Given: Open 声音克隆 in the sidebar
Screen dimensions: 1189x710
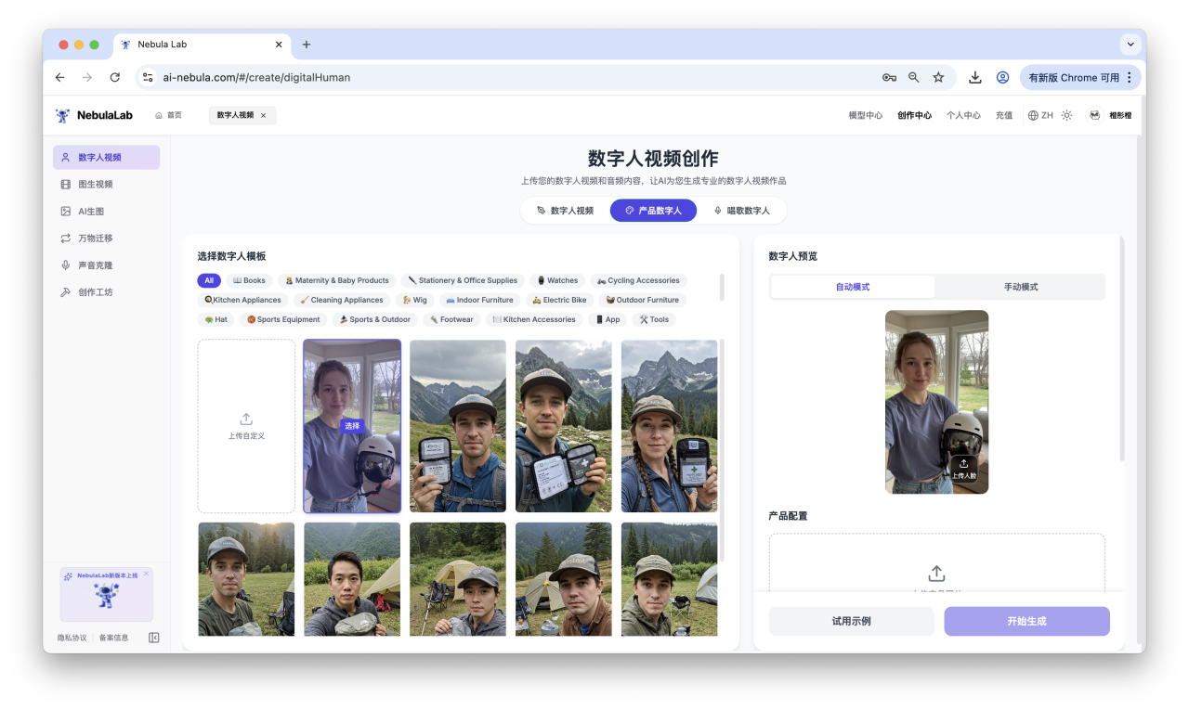Looking at the screenshot, I should (x=95, y=265).
